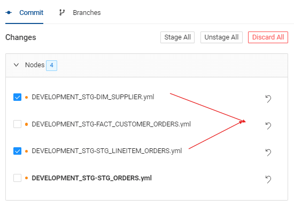Viewport: 294px width, 207px height.
Task: Discard changes for DEVELOPMENT_STG-DIM_SUPPLIER.yml
Action: [x=268, y=99]
